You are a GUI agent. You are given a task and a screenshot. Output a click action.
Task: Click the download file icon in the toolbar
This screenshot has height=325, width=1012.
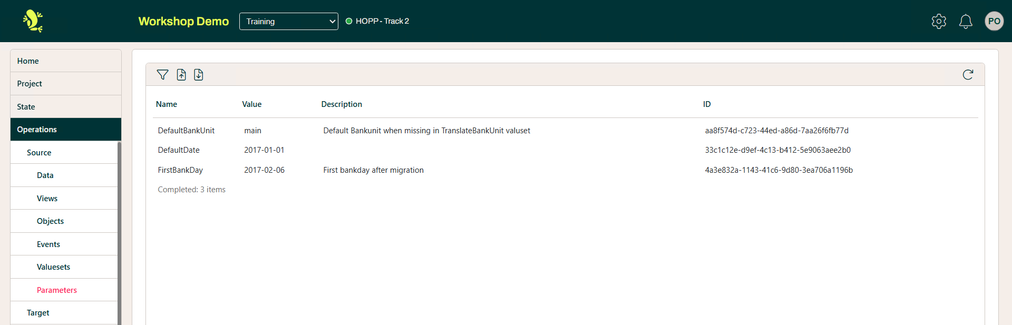[x=199, y=75]
